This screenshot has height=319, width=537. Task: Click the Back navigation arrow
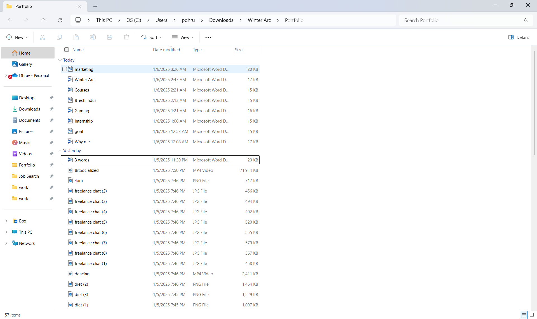pos(10,20)
